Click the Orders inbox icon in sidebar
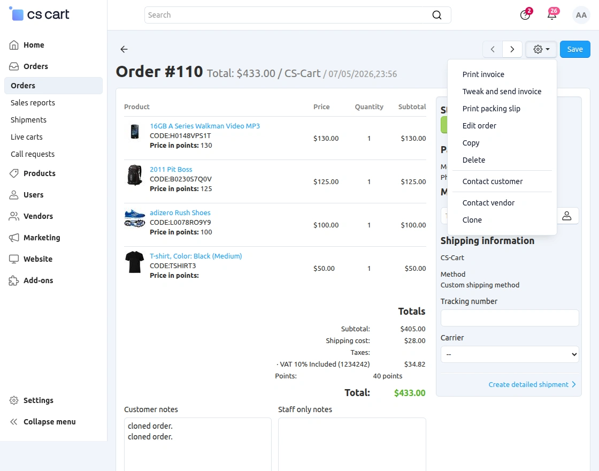 click(14, 66)
